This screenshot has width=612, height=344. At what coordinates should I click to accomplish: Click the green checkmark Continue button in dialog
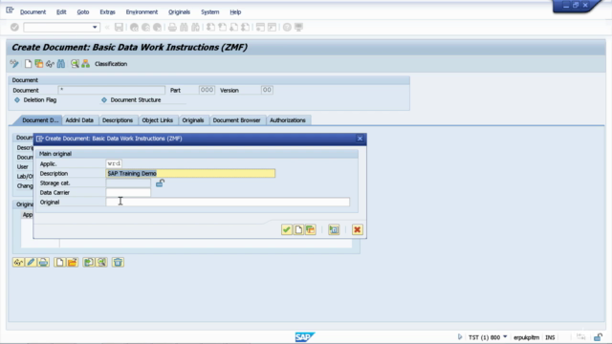pos(287,229)
